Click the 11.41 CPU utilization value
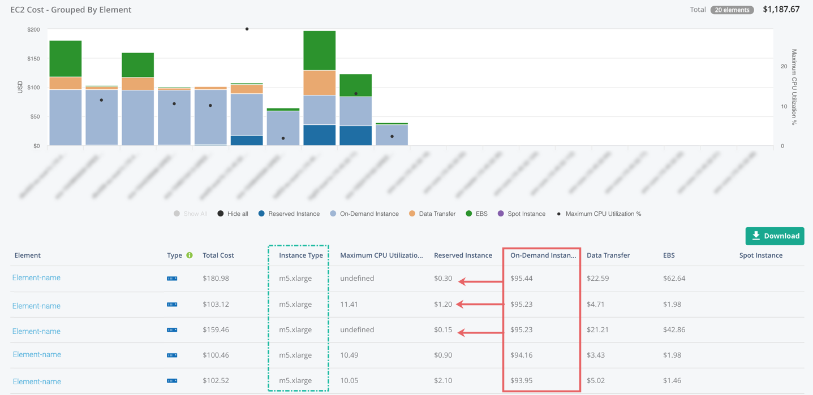The image size is (813, 395). 349,304
